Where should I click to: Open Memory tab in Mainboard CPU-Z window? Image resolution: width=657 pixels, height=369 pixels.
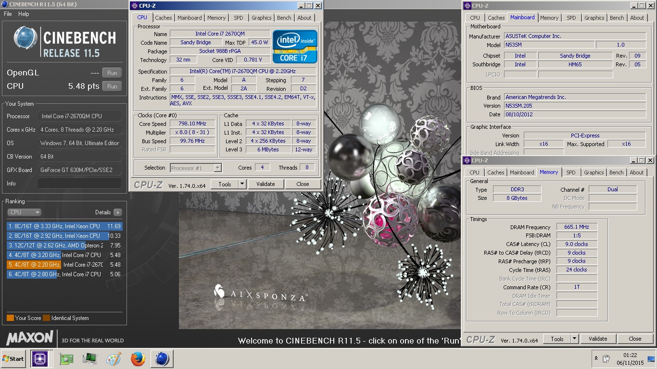click(549, 18)
